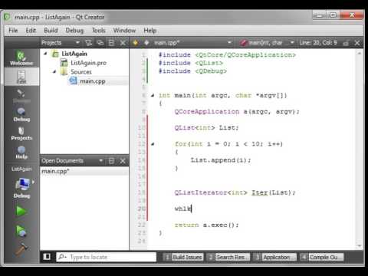Click the filter tree icon in Projects pane

(88, 43)
